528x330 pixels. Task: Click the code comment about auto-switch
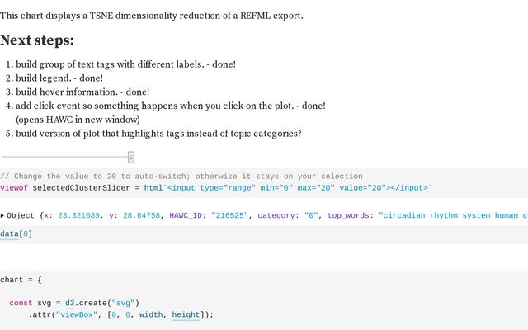tap(181, 176)
